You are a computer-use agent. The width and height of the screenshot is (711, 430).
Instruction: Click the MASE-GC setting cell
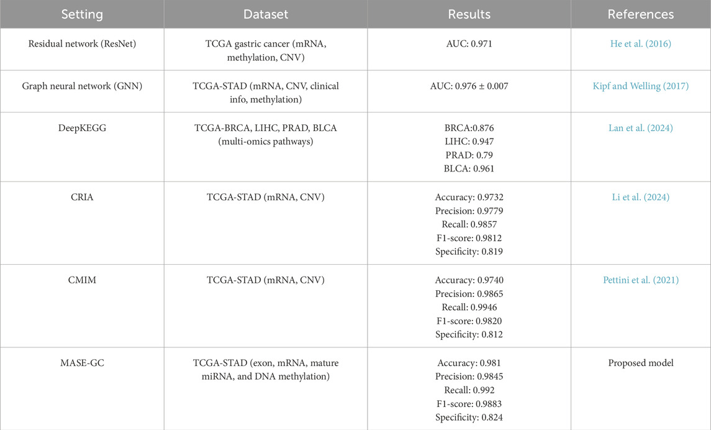(82, 363)
